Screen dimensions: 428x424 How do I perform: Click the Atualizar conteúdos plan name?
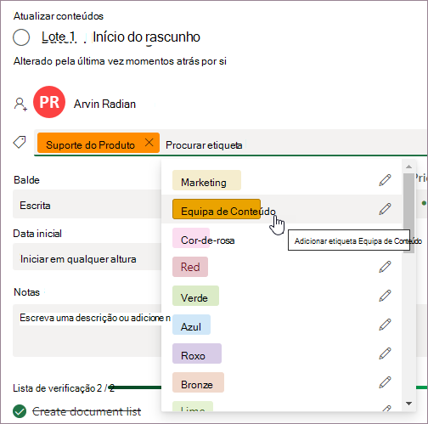[x=59, y=16]
